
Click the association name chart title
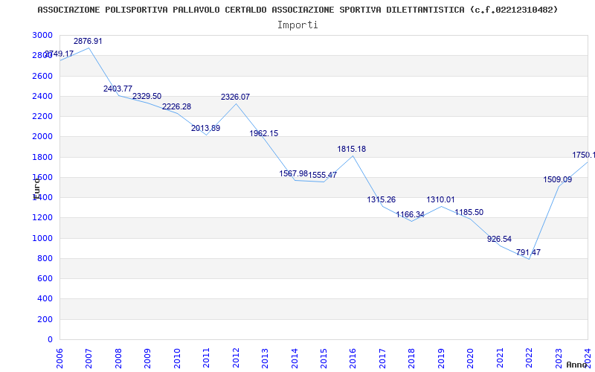pos(298,10)
